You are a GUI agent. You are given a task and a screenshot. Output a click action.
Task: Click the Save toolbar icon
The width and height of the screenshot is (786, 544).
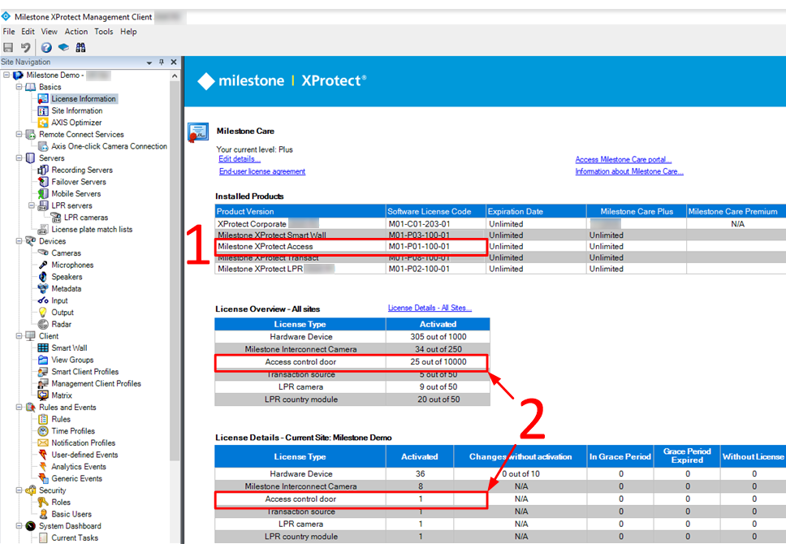8,48
